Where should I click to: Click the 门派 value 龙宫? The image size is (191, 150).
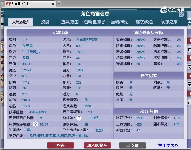click(26, 58)
